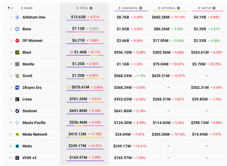Screen dimensions: 227x166
Task: Click the info icon beside CANONICAL header
Action: click(x=141, y=8)
